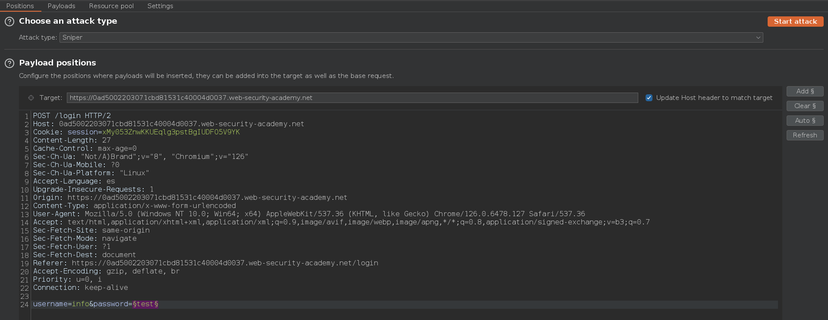828x320 pixels.
Task: Click the target crosshair icon
Action: click(31, 98)
